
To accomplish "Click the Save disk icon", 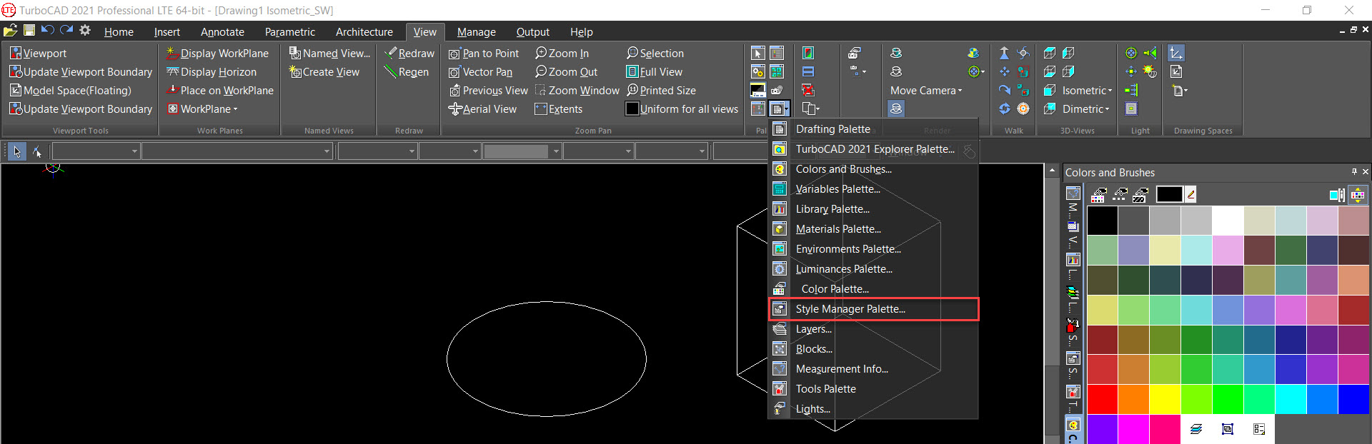I will tap(29, 30).
